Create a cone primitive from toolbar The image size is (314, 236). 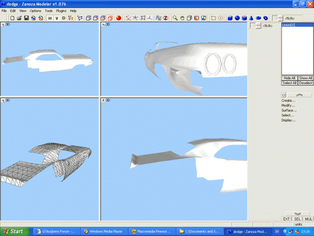[252, 18]
